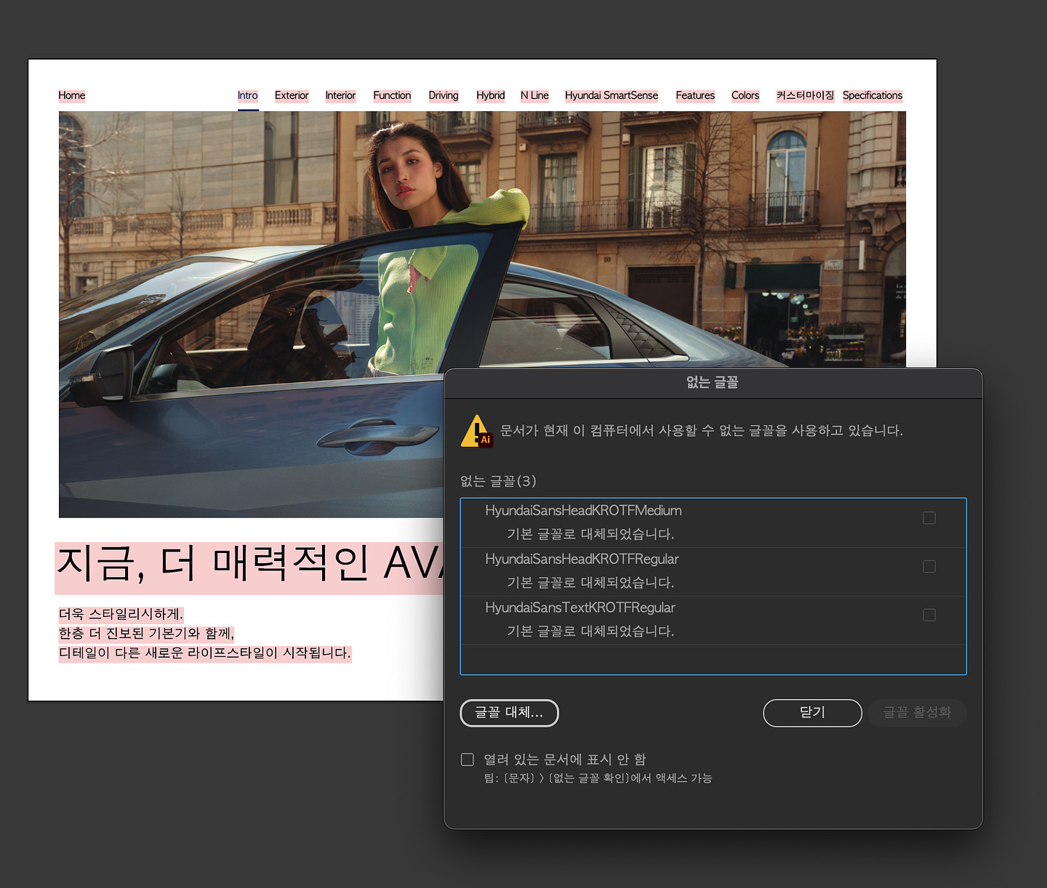
Task: Select the HyundaiSansTextKROTFRegular font entry
Action: tap(580, 608)
